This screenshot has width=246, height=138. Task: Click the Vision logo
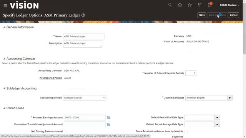24,5
